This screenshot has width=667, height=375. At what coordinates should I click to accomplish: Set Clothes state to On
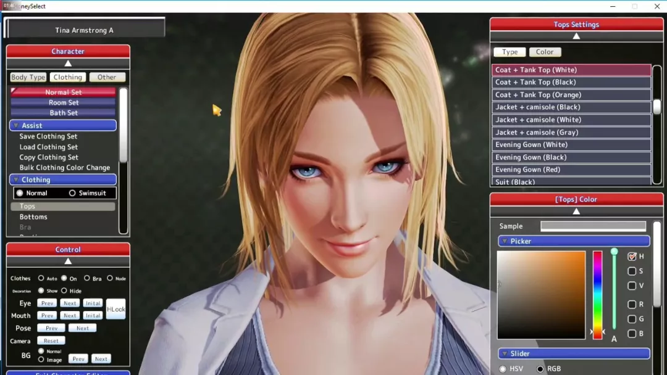64,278
